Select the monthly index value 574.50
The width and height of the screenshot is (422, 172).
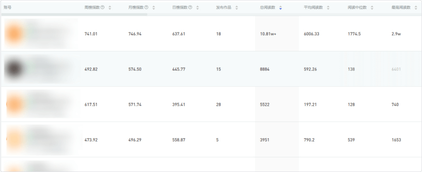[135, 69]
